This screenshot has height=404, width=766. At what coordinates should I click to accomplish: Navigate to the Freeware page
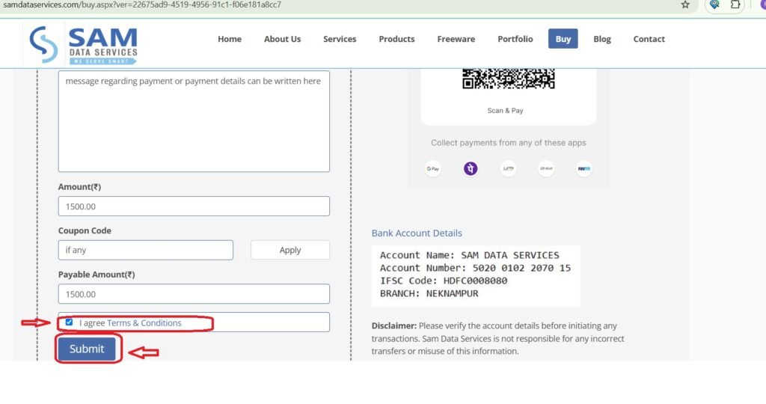click(456, 39)
